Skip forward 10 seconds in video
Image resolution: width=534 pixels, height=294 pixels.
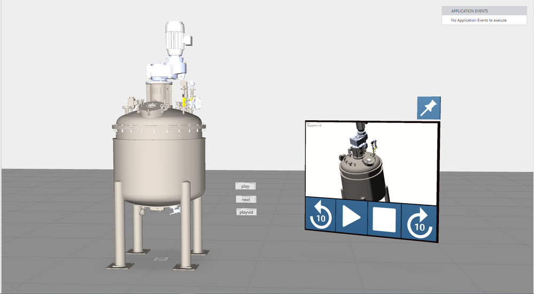(x=420, y=223)
